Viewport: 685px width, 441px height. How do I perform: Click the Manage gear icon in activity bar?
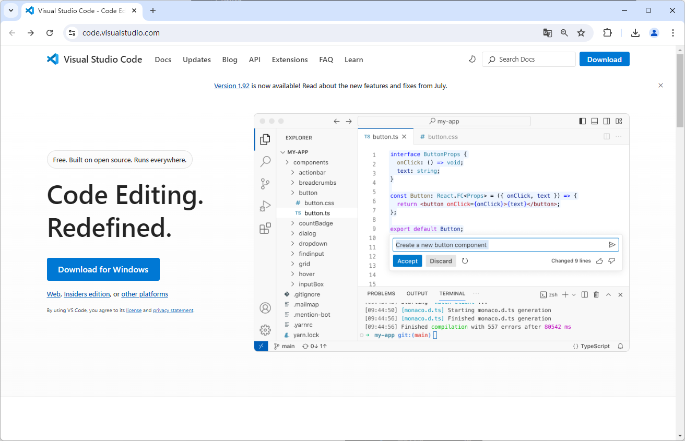pyautogui.click(x=265, y=330)
